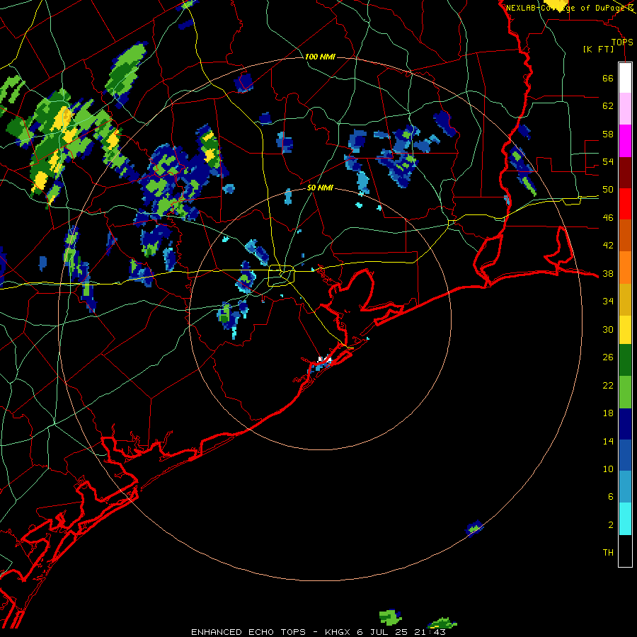
Task: Click the '46' legend label
Action: coord(608,218)
